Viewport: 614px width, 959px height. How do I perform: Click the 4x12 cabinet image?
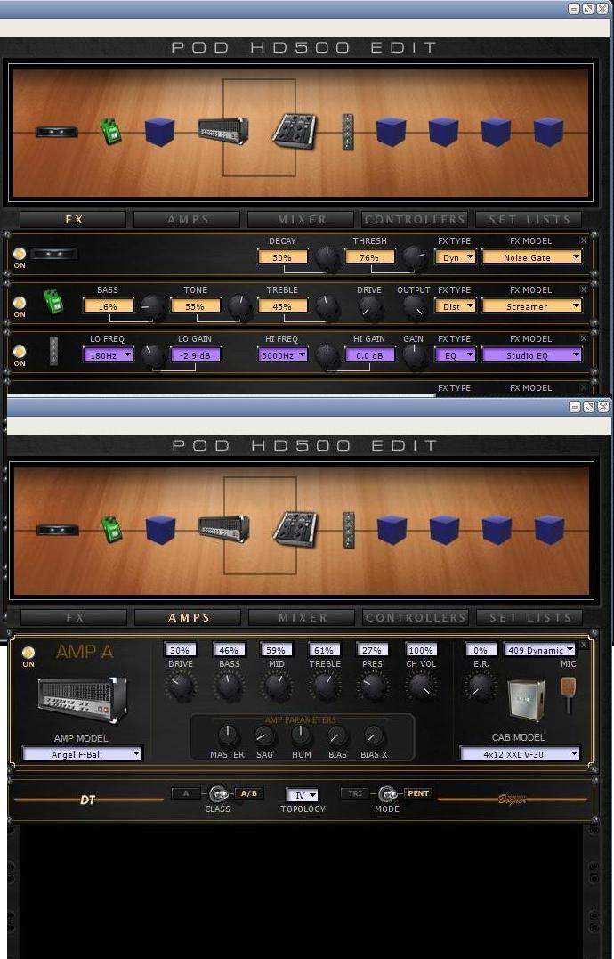pyautogui.click(x=527, y=700)
